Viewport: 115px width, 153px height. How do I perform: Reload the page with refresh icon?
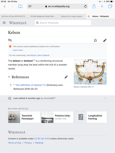(85, 6)
